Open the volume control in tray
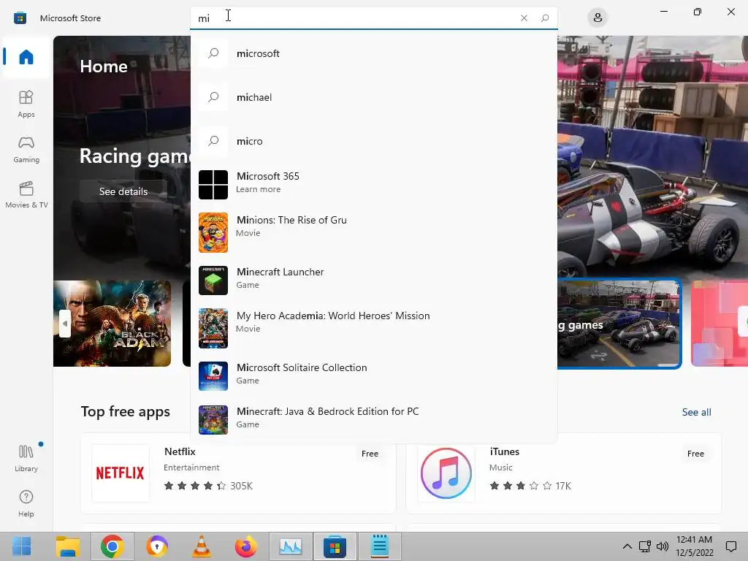The image size is (748, 561). click(662, 546)
